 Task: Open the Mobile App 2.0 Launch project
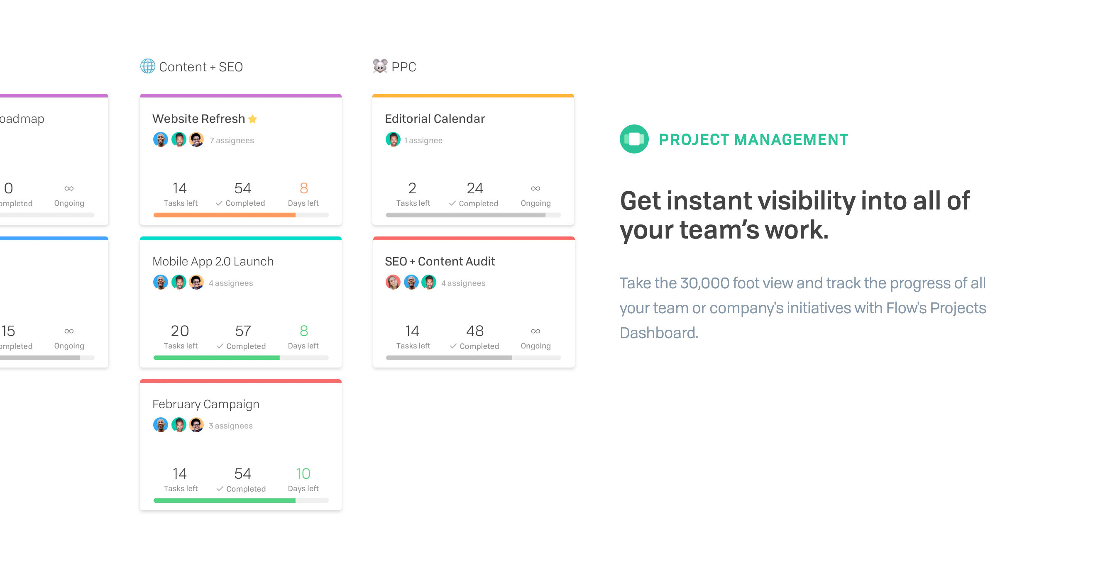[x=213, y=261]
